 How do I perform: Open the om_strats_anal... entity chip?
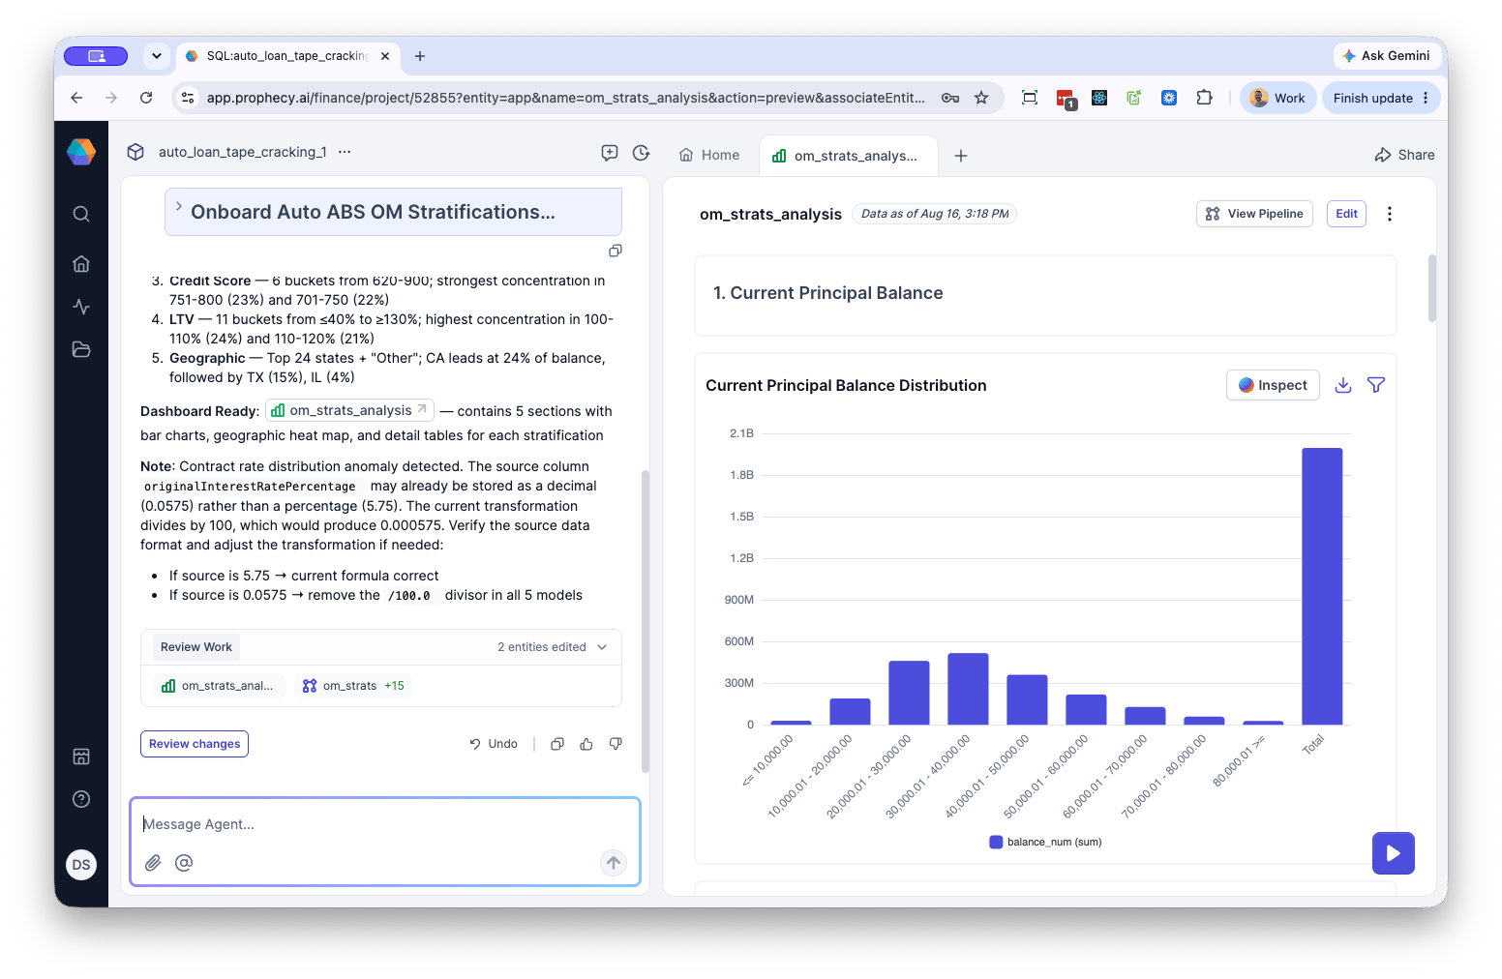tap(220, 686)
